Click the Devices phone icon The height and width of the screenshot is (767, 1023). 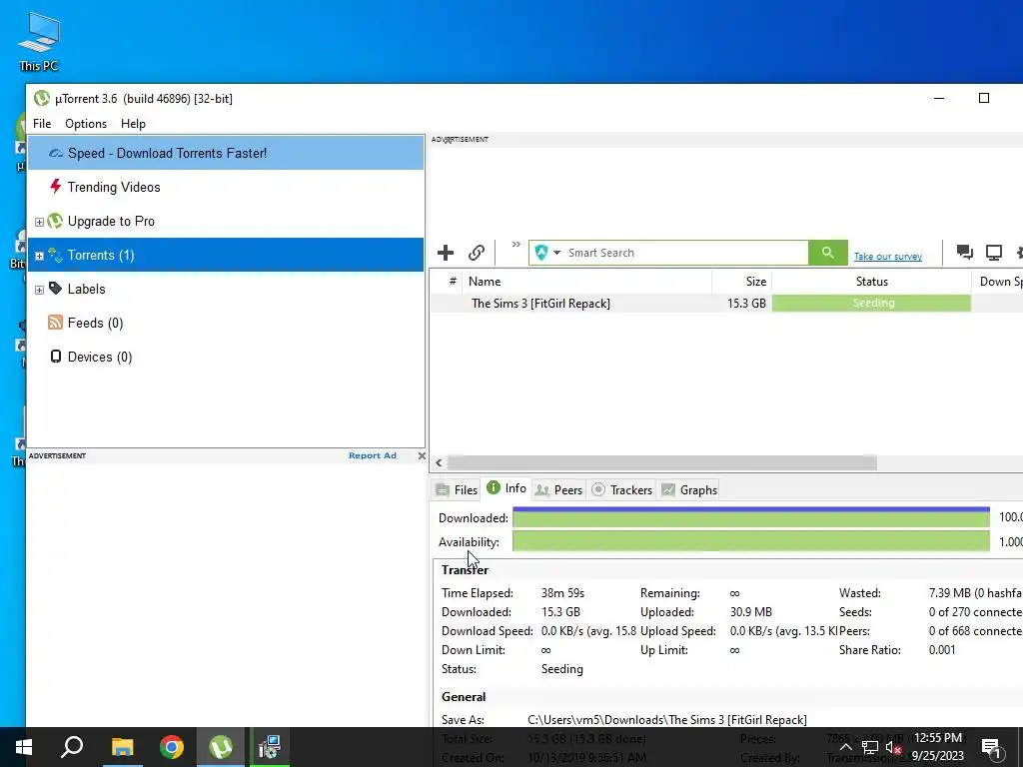56,357
